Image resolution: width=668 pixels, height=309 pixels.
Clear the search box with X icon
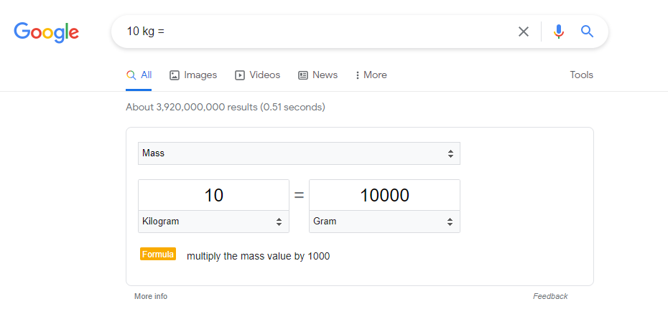point(524,32)
